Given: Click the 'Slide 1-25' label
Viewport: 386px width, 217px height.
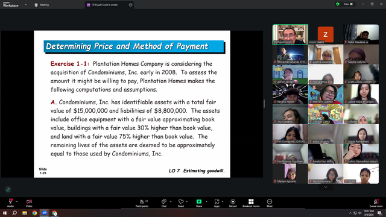Looking at the screenshot, I should (x=43, y=171).
